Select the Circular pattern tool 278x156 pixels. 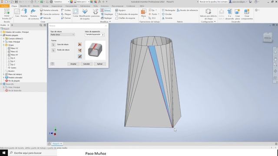[167, 14]
